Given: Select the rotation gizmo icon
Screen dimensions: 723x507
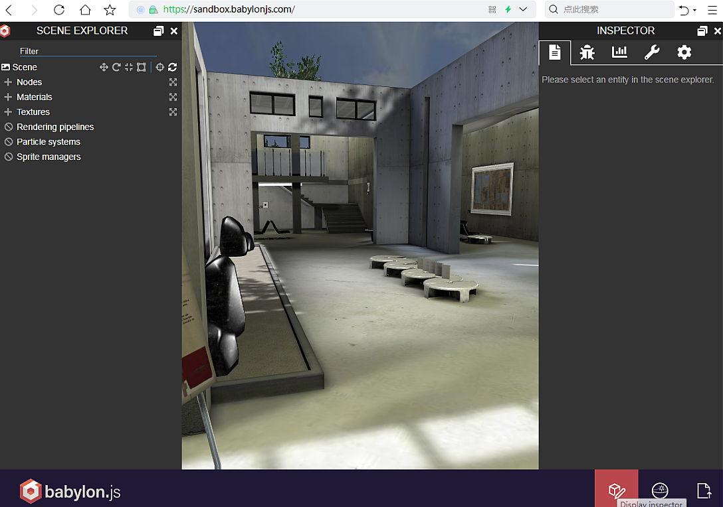Looking at the screenshot, I should click(x=116, y=67).
